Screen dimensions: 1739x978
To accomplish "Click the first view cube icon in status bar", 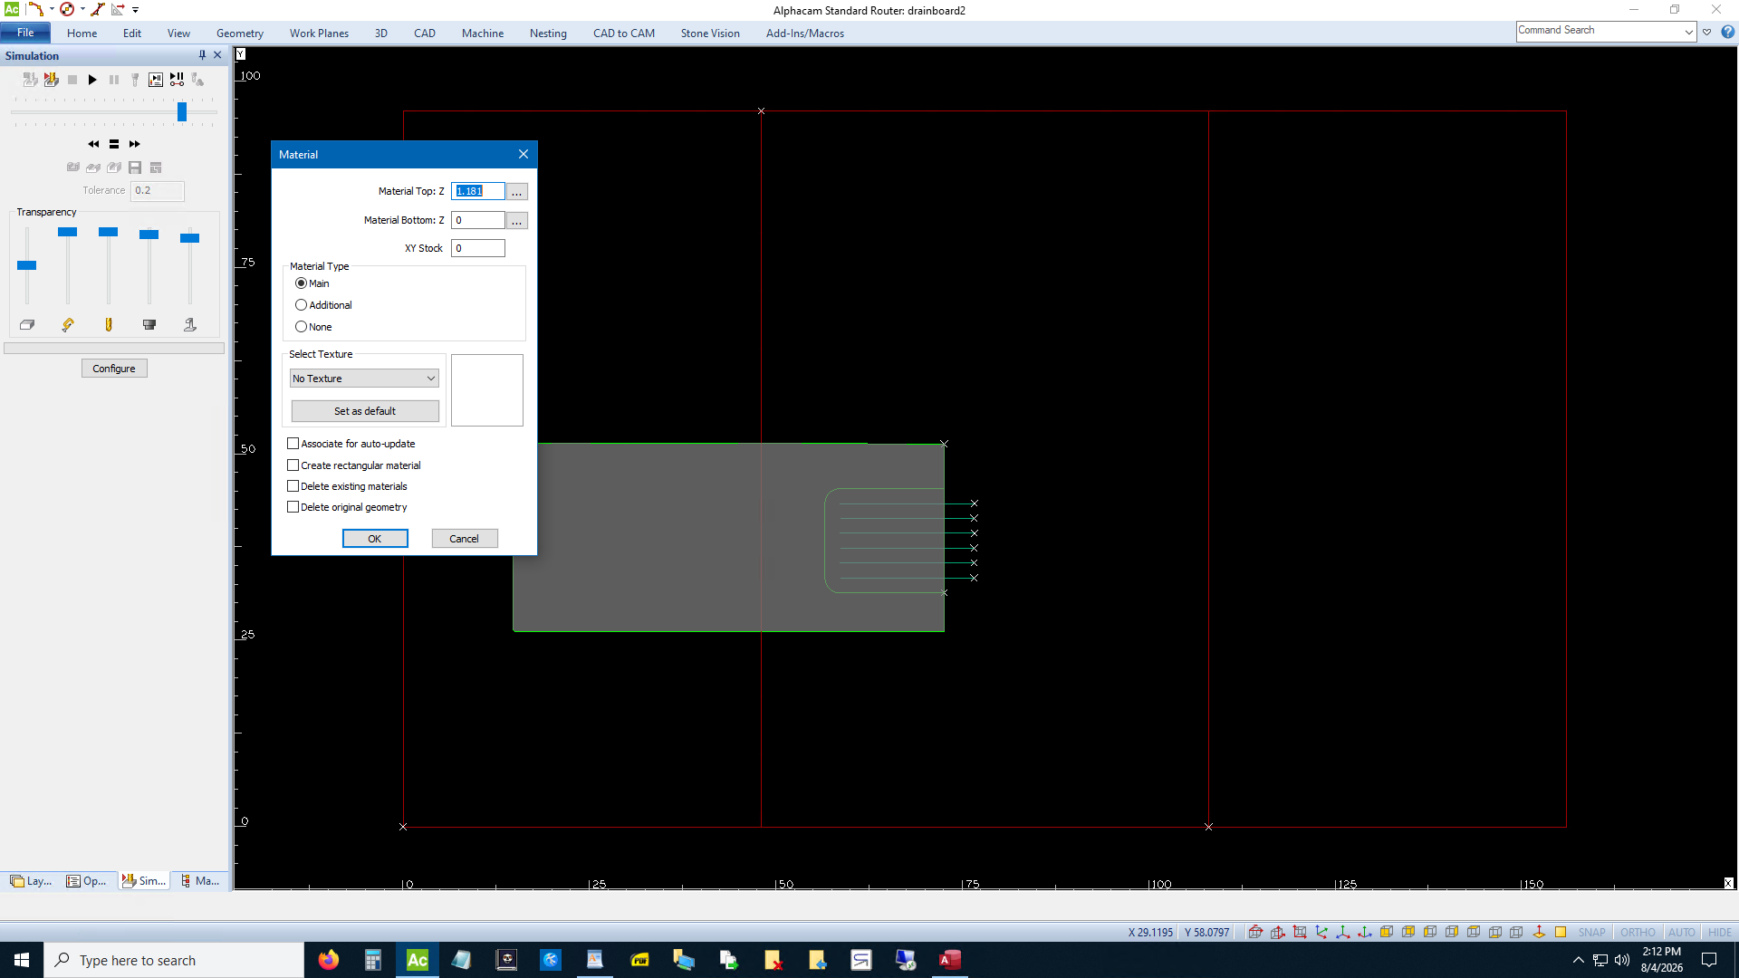I will 1255,932.
